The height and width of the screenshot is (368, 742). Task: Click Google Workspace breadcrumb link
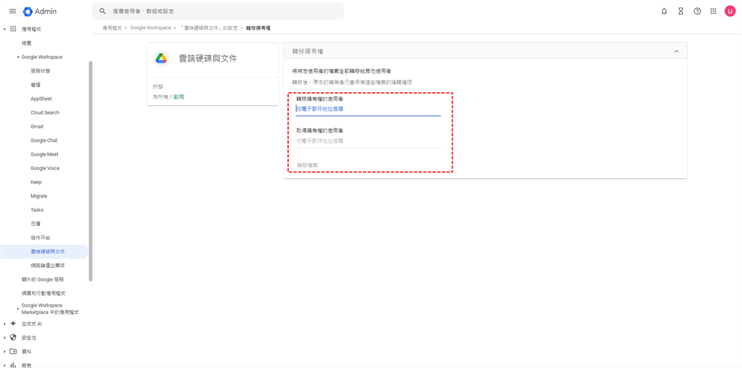pyautogui.click(x=150, y=28)
